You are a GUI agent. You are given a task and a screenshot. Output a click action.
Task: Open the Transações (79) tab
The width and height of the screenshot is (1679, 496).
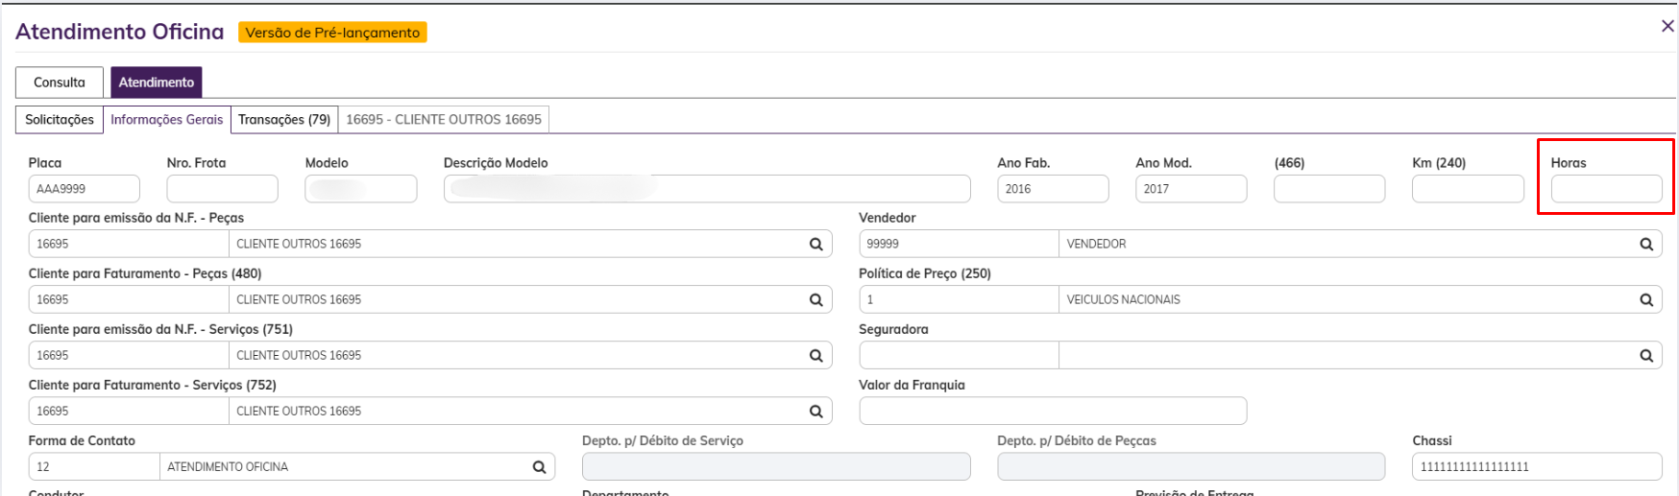coord(284,120)
